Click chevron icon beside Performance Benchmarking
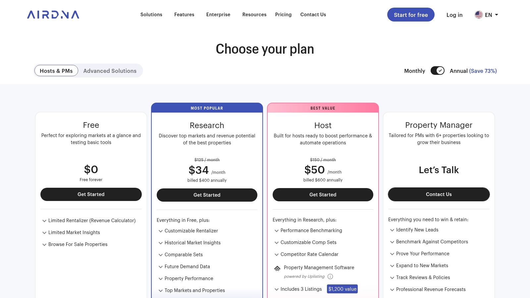Screen dimensions: 530x298 tap(277, 231)
